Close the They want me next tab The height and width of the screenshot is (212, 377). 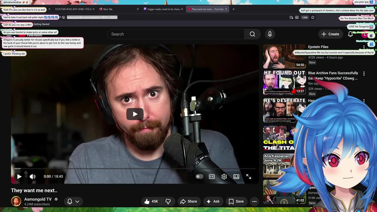point(226,9)
